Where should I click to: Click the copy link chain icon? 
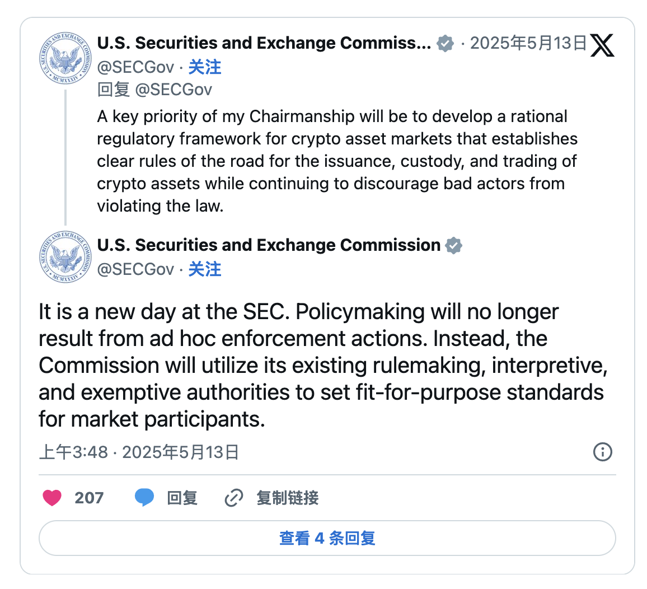[233, 498]
